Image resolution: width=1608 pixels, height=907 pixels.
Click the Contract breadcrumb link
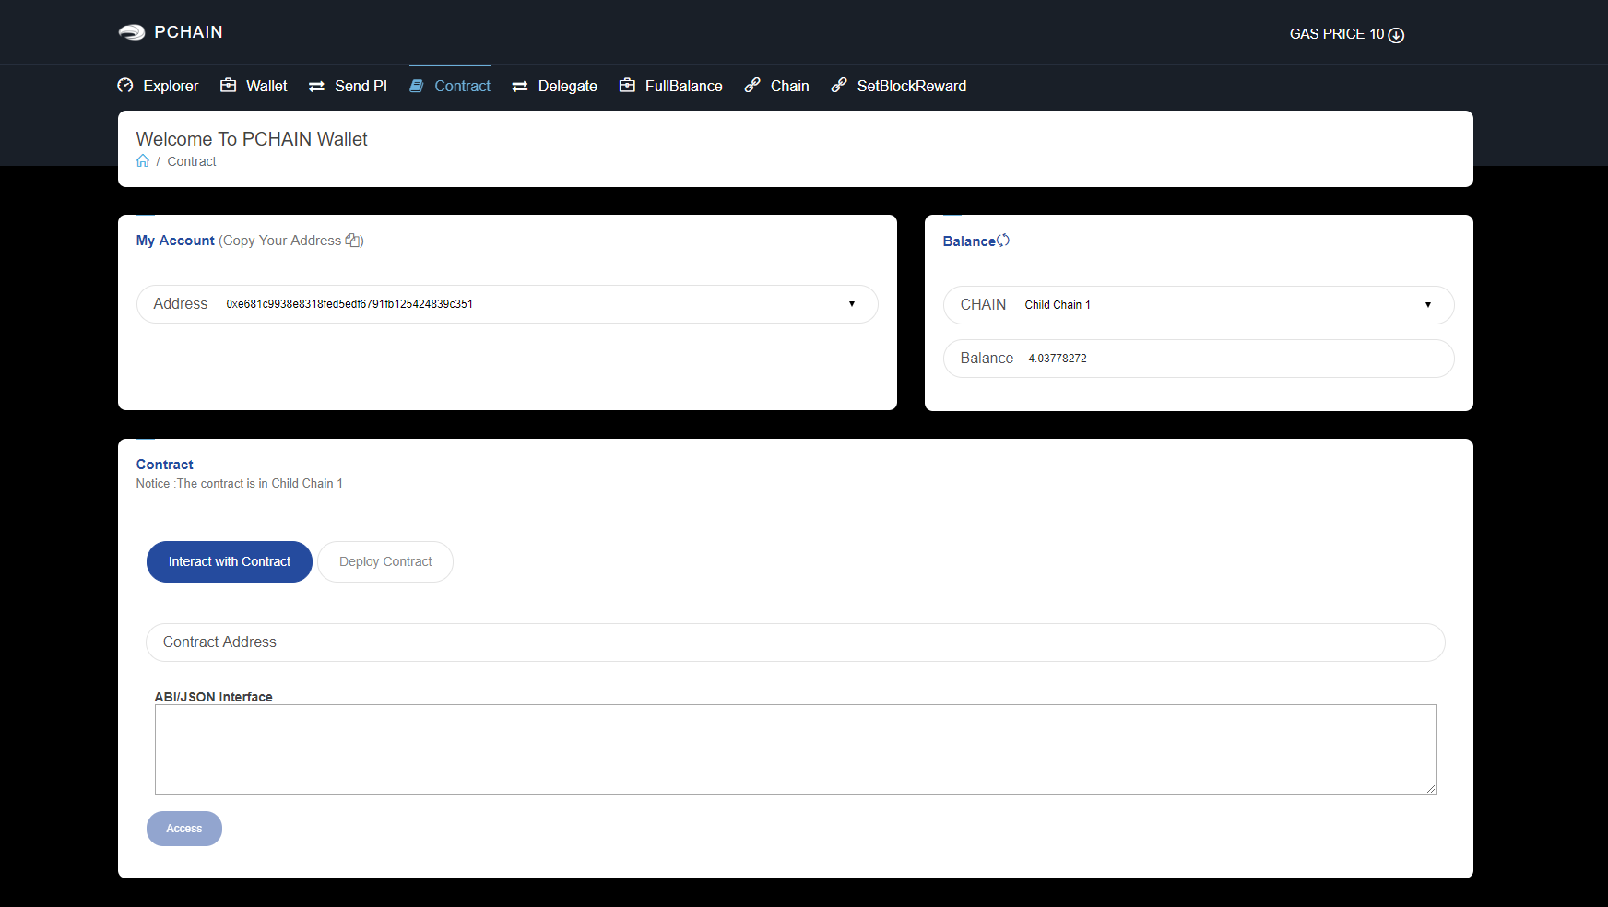192,161
